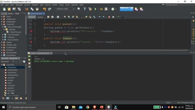
Task: Collapse the Source Packages node
Action: pyautogui.click(x=3, y=27)
